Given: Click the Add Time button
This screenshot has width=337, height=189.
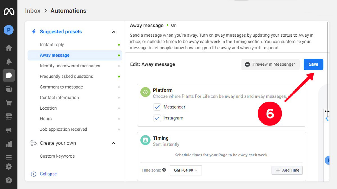Looking at the screenshot, I should 287,170.
